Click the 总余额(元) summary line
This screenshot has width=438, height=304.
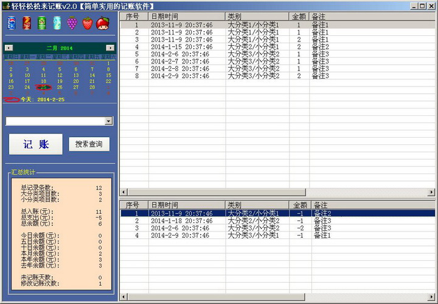click(x=61, y=224)
